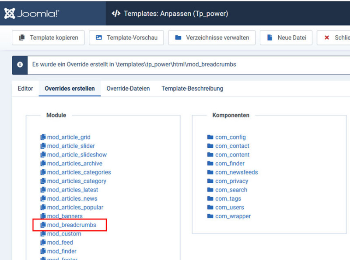This screenshot has height=260, width=350.
Task: Create a new file with Neue Datei
Action: pos(286,38)
